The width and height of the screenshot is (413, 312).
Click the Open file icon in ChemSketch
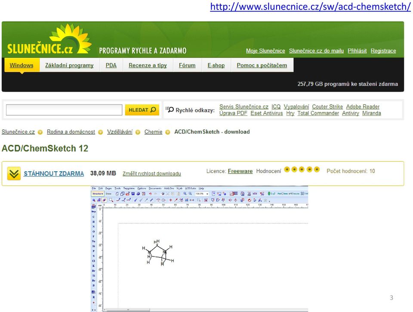tap(127, 194)
